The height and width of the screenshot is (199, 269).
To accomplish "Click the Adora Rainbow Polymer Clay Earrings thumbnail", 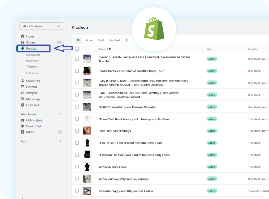I will point(87,179).
